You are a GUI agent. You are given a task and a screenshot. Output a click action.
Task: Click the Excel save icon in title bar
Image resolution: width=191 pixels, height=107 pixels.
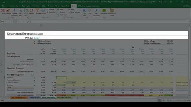pyautogui.click(x=3, y=2)
